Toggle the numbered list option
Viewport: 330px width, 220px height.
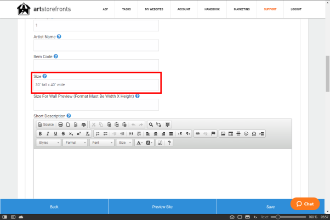coord(97,133)
